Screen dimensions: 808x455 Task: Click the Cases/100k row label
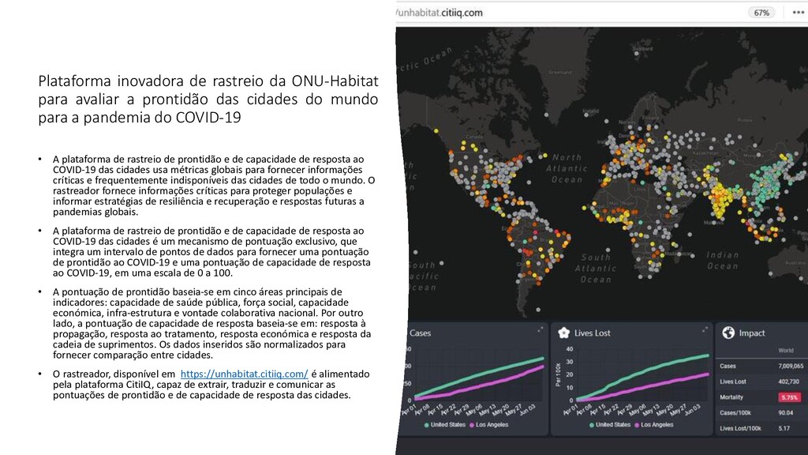735,412
